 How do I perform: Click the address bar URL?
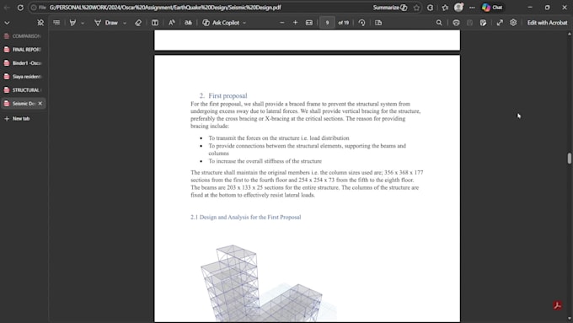click(165, 8)
